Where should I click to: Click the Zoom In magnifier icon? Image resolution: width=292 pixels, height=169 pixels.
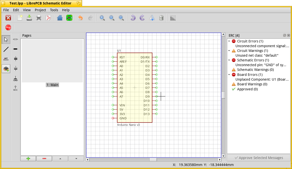click(102, 18)
